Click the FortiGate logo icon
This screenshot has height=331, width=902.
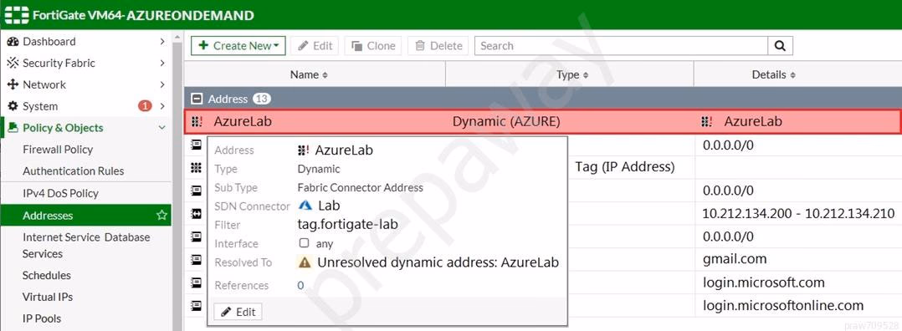[x=16, y=15]
